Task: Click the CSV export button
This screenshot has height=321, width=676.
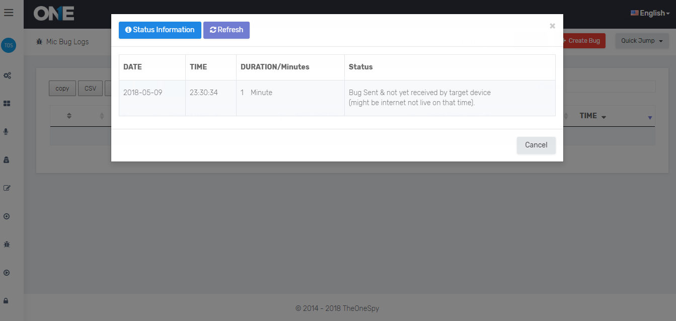Action: (90, 89)
